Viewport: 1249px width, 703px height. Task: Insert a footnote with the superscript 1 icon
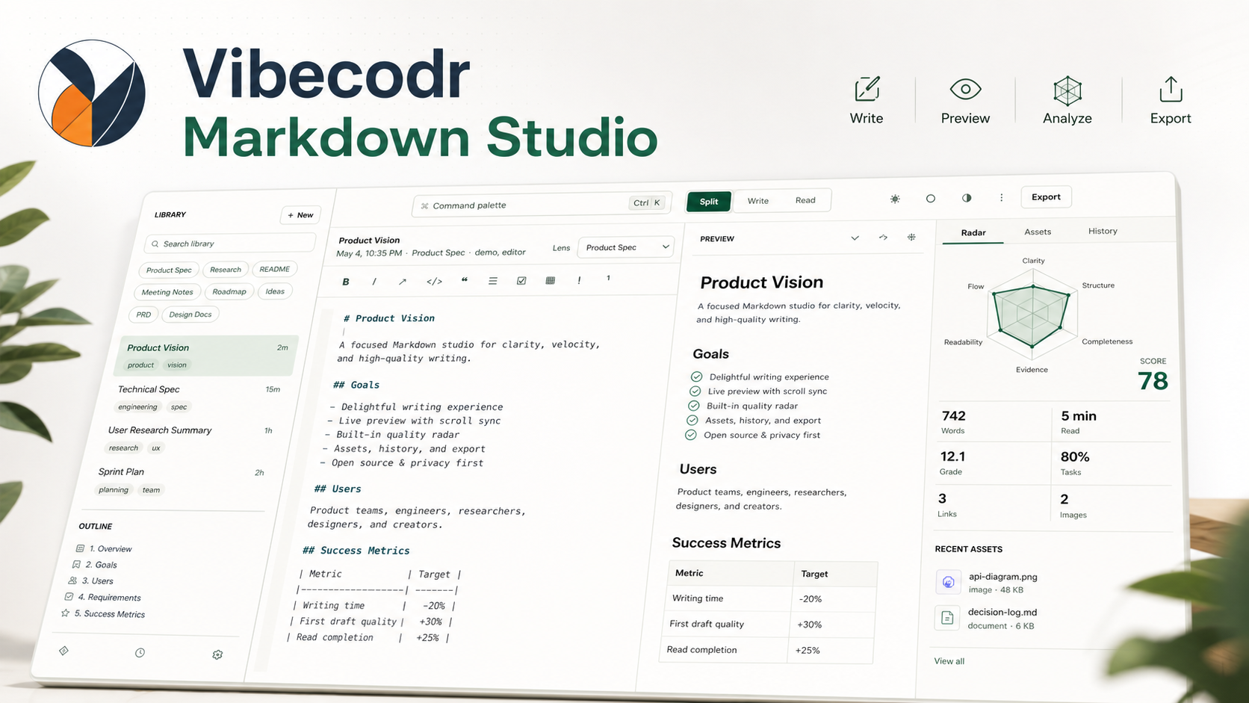[x=608, y=278]
